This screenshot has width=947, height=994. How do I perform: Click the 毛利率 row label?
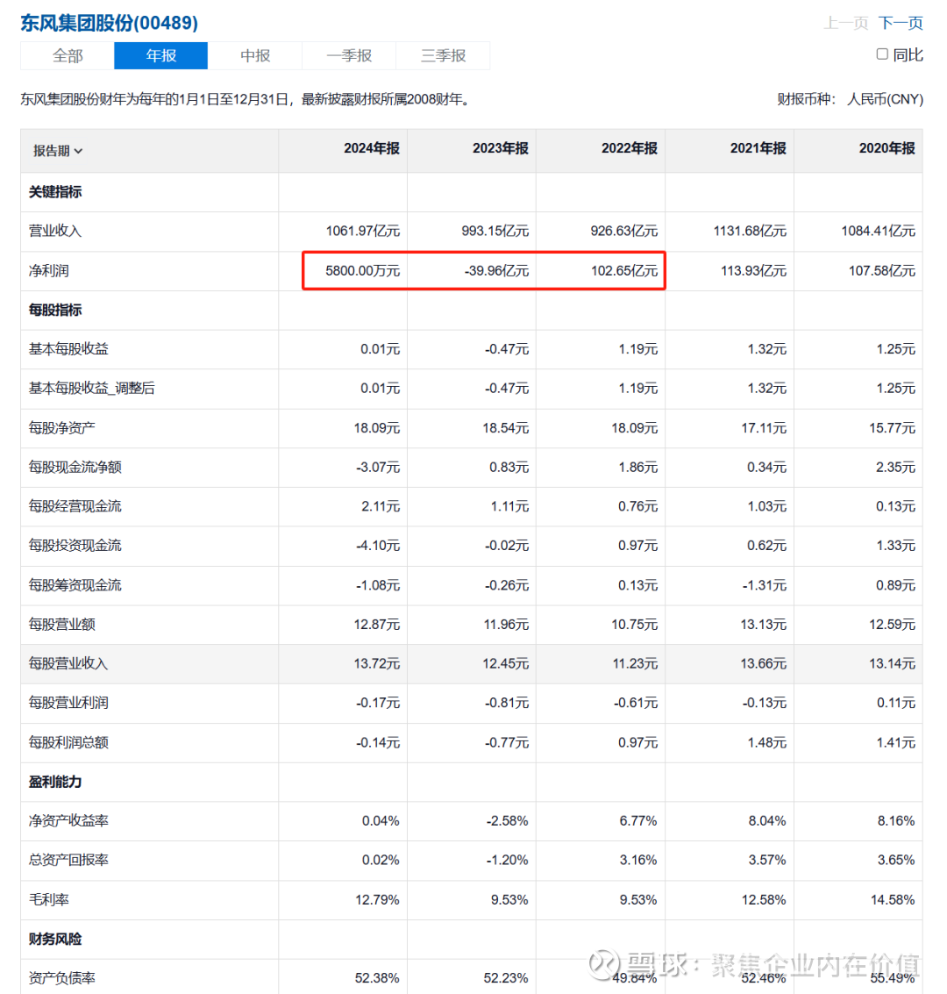point(49,899)
